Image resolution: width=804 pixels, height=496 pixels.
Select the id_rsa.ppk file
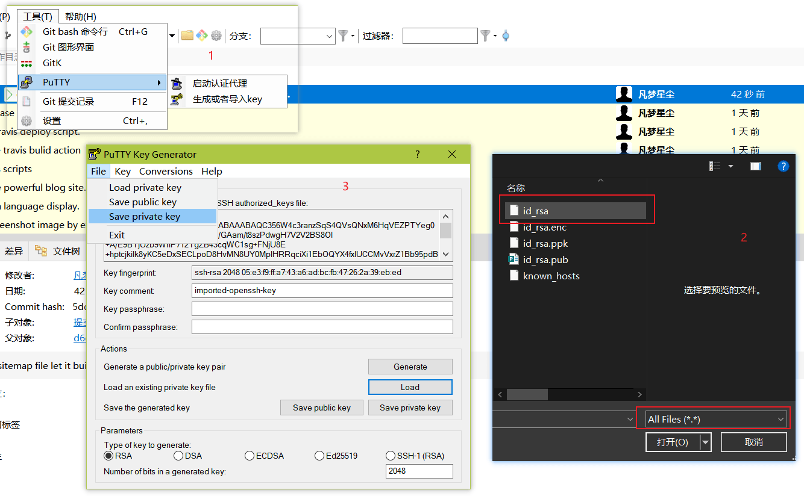pos(545,243)
